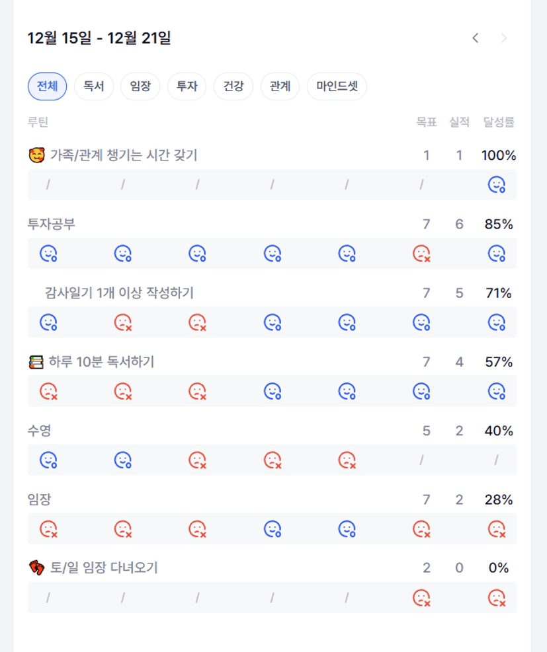The image size is (547, 652).
Task: Switch to the 독서 category tab
Action: (93, 87)
